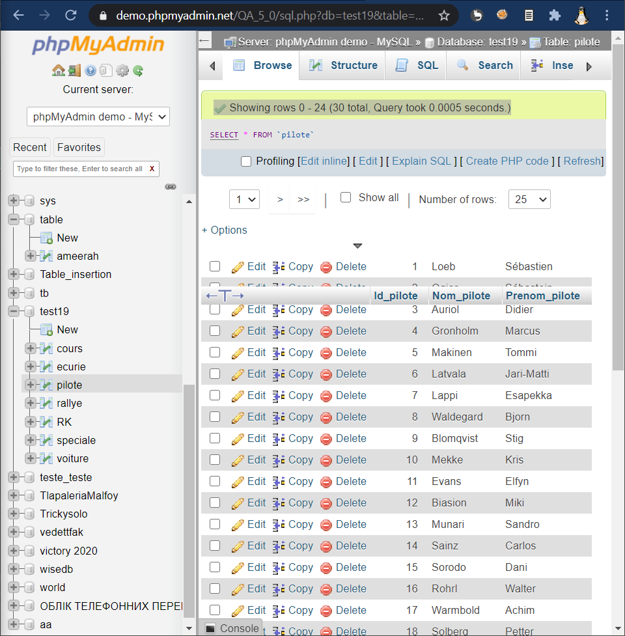Click the link-with-main-panel chain icon
The width and height of the screenshot is (625, 636).
pos(171,187)
